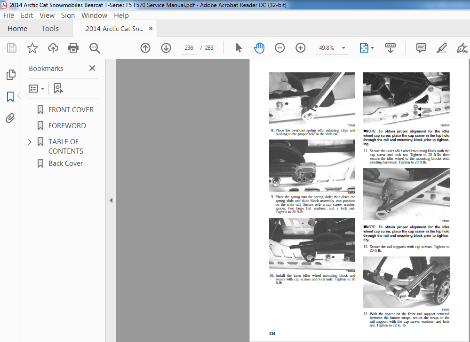Expand the TABLE OF CONTENTS bookmark
Screen dimensions: 470x342
(30, 142)
